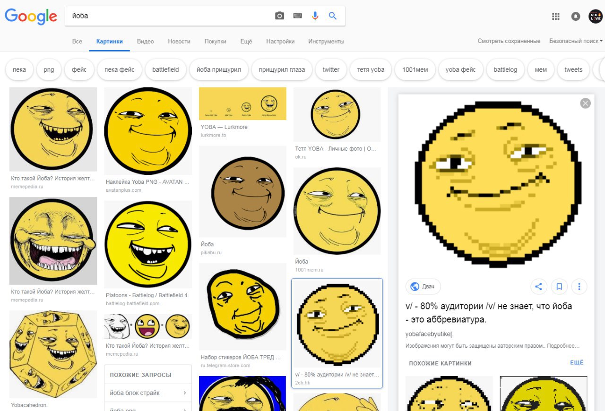Filter by battlefield chip
This screenshot has height=411, width=605.
click(x=165, y=69)
